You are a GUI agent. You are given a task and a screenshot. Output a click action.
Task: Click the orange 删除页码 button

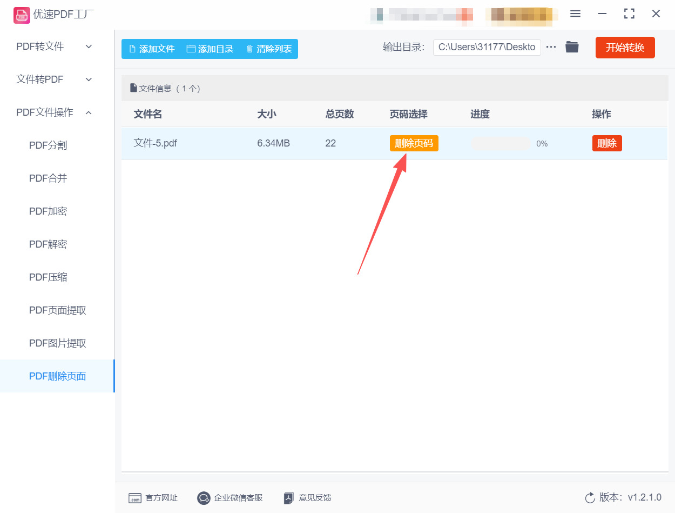pos(414,143)
